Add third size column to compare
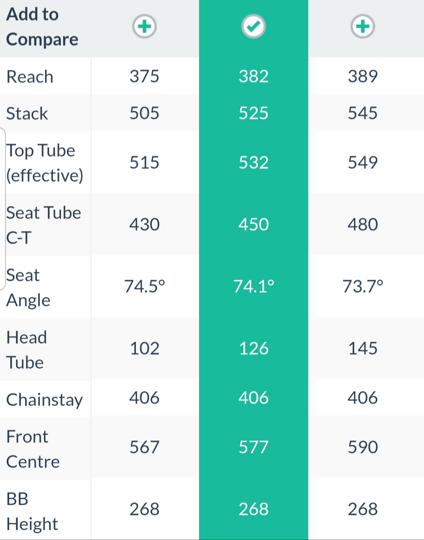Screen dimensions: 424x540 click(363, 27)
